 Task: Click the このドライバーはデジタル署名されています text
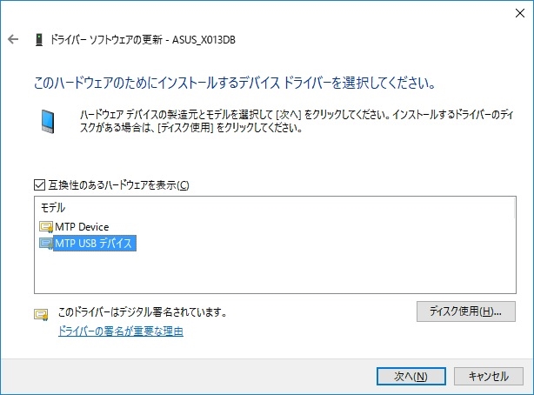click(142, 311)
